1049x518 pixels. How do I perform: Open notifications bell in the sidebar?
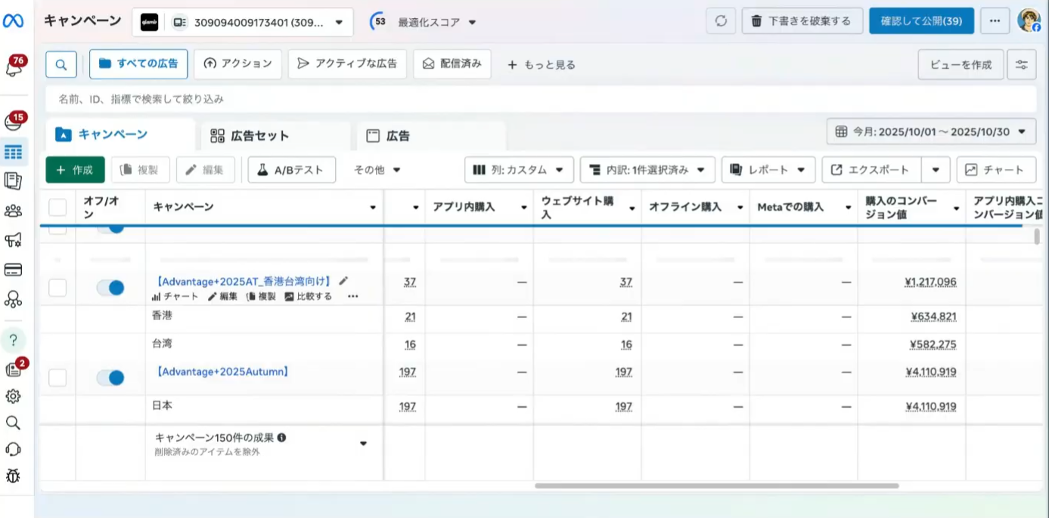tap(13, 68)
